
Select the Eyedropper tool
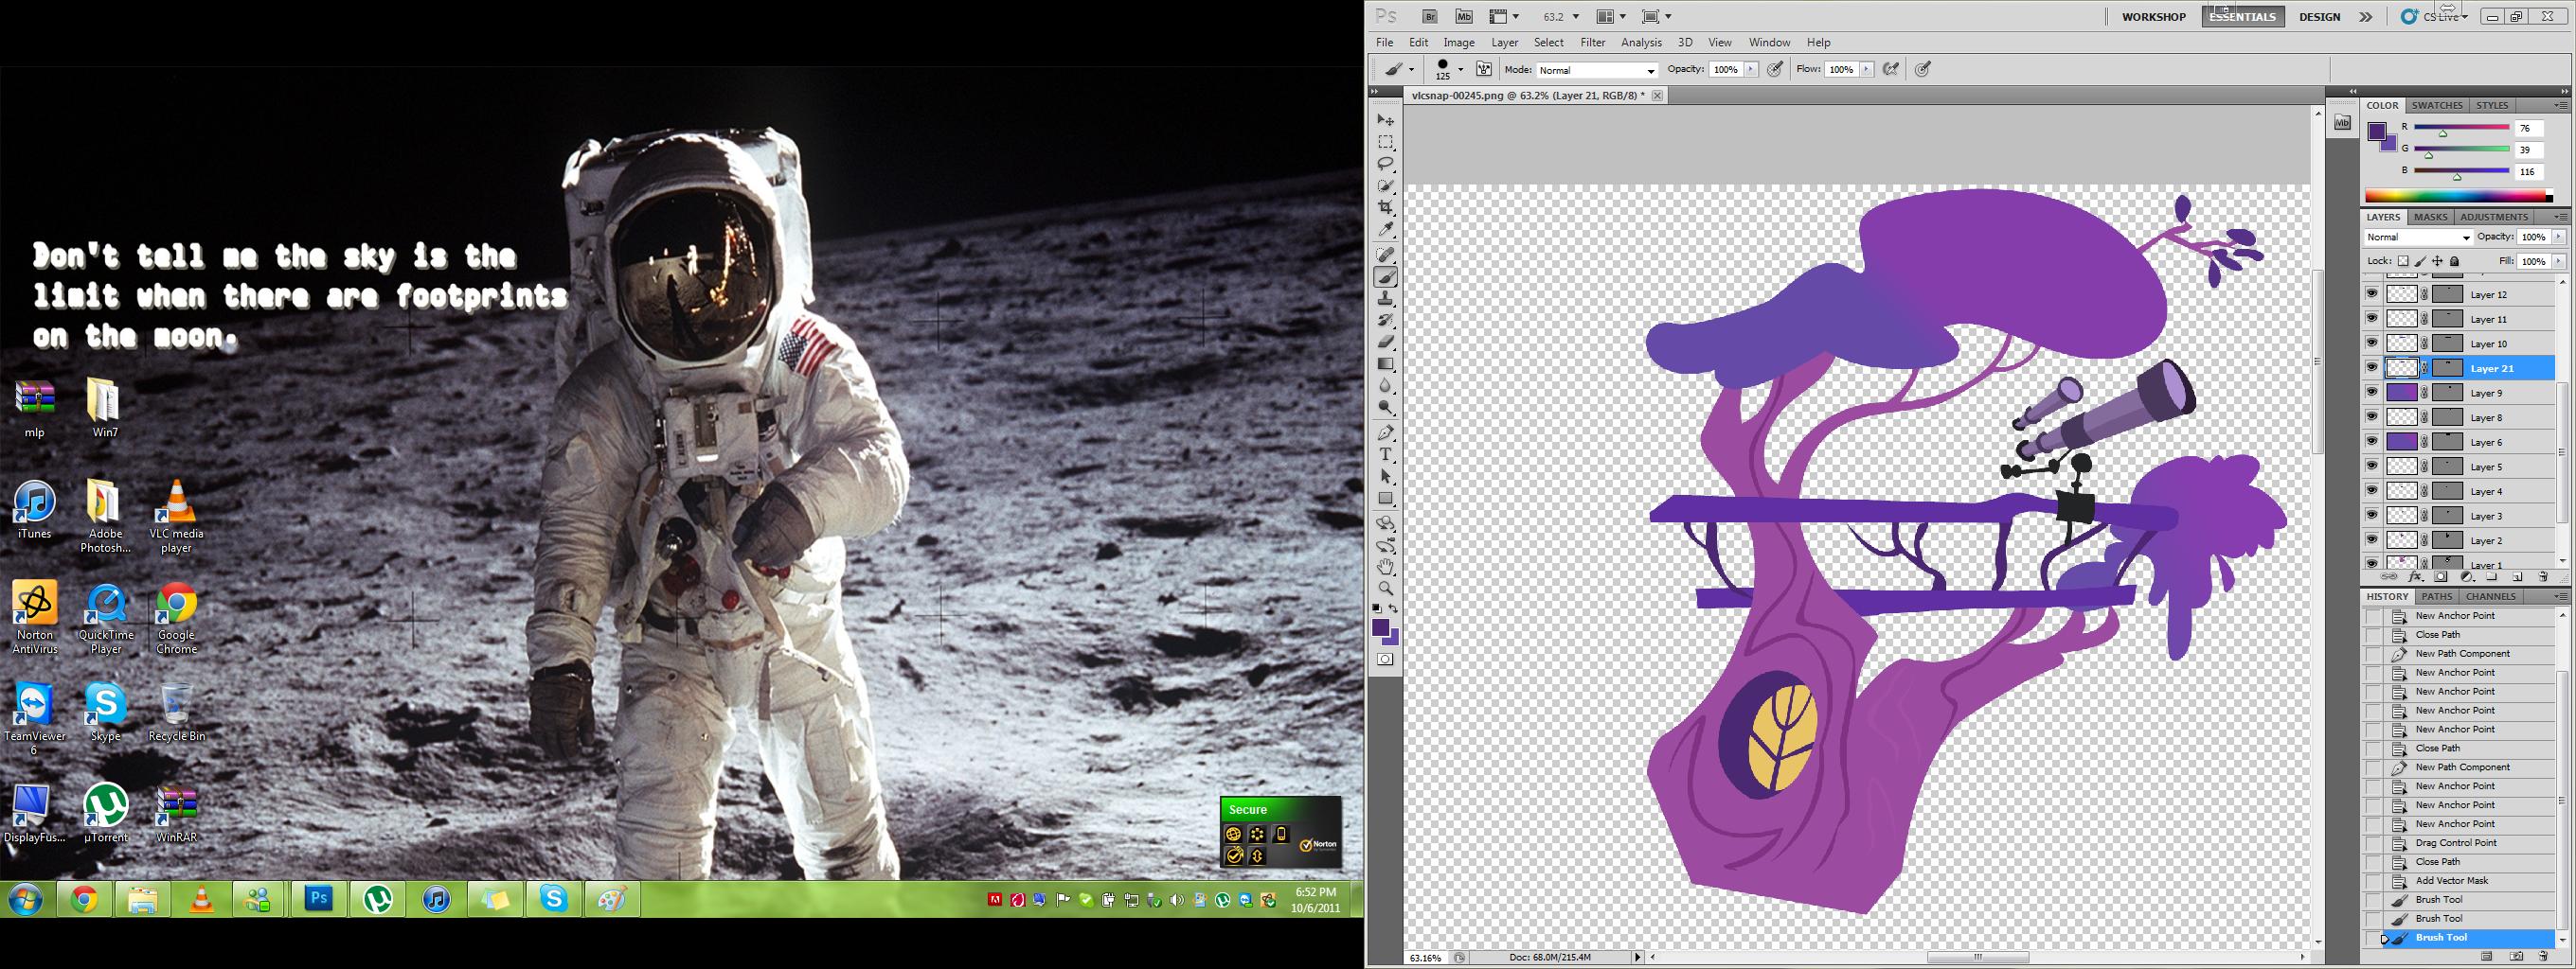click(1386, 230)
